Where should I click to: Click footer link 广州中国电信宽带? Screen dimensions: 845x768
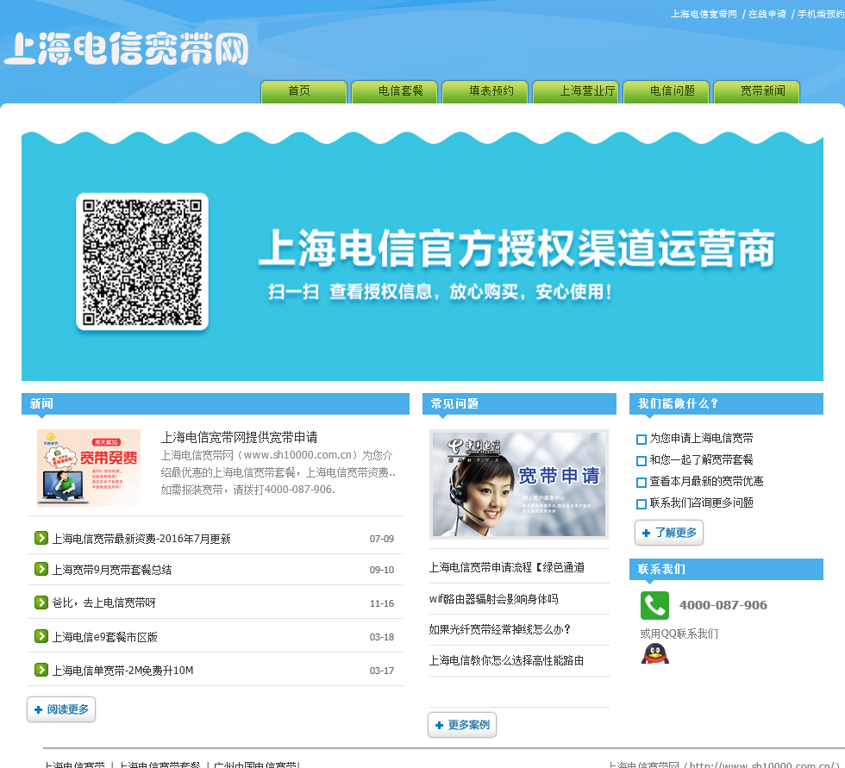coord(255,765)
